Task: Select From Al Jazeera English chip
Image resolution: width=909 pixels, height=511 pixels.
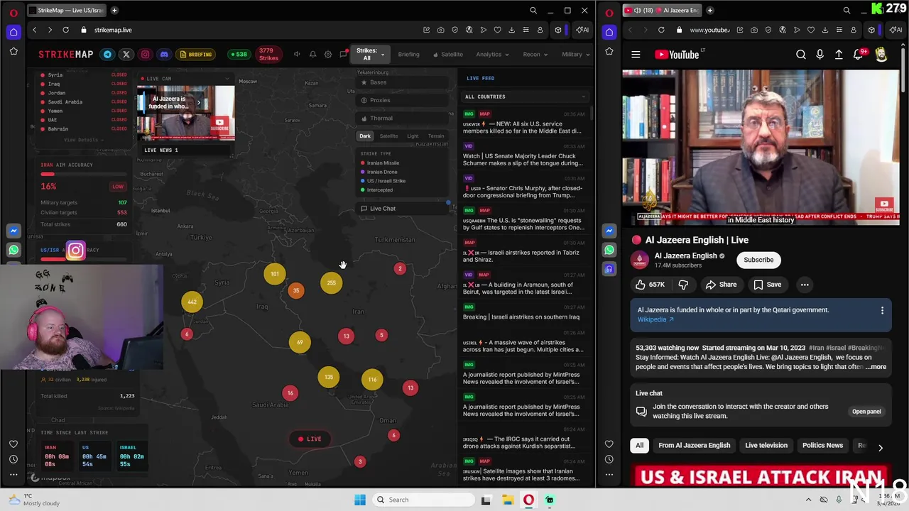Action: coord(694,446)
